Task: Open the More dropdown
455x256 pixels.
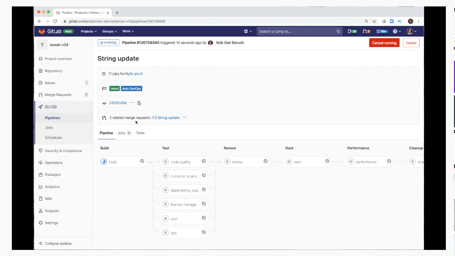Action: [x=128, y=31]
